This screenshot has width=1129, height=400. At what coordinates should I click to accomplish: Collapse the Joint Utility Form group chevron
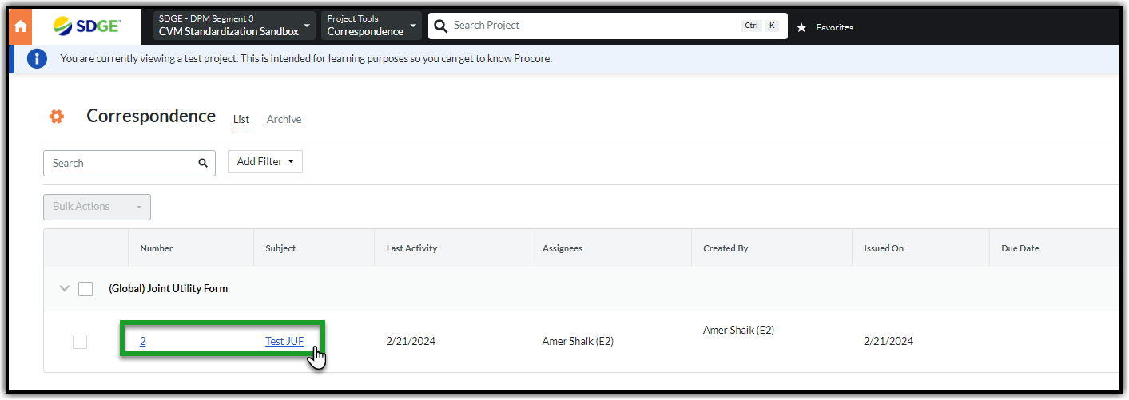point(65,289)
